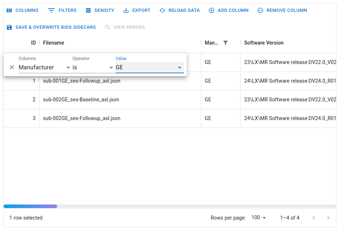Export the table data
The image size is (339, 230).
(x=136, y=10)
